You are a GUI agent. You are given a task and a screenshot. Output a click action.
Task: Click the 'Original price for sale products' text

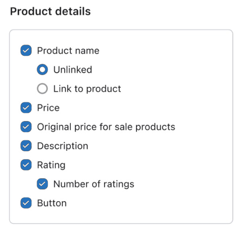pos(106,127)
